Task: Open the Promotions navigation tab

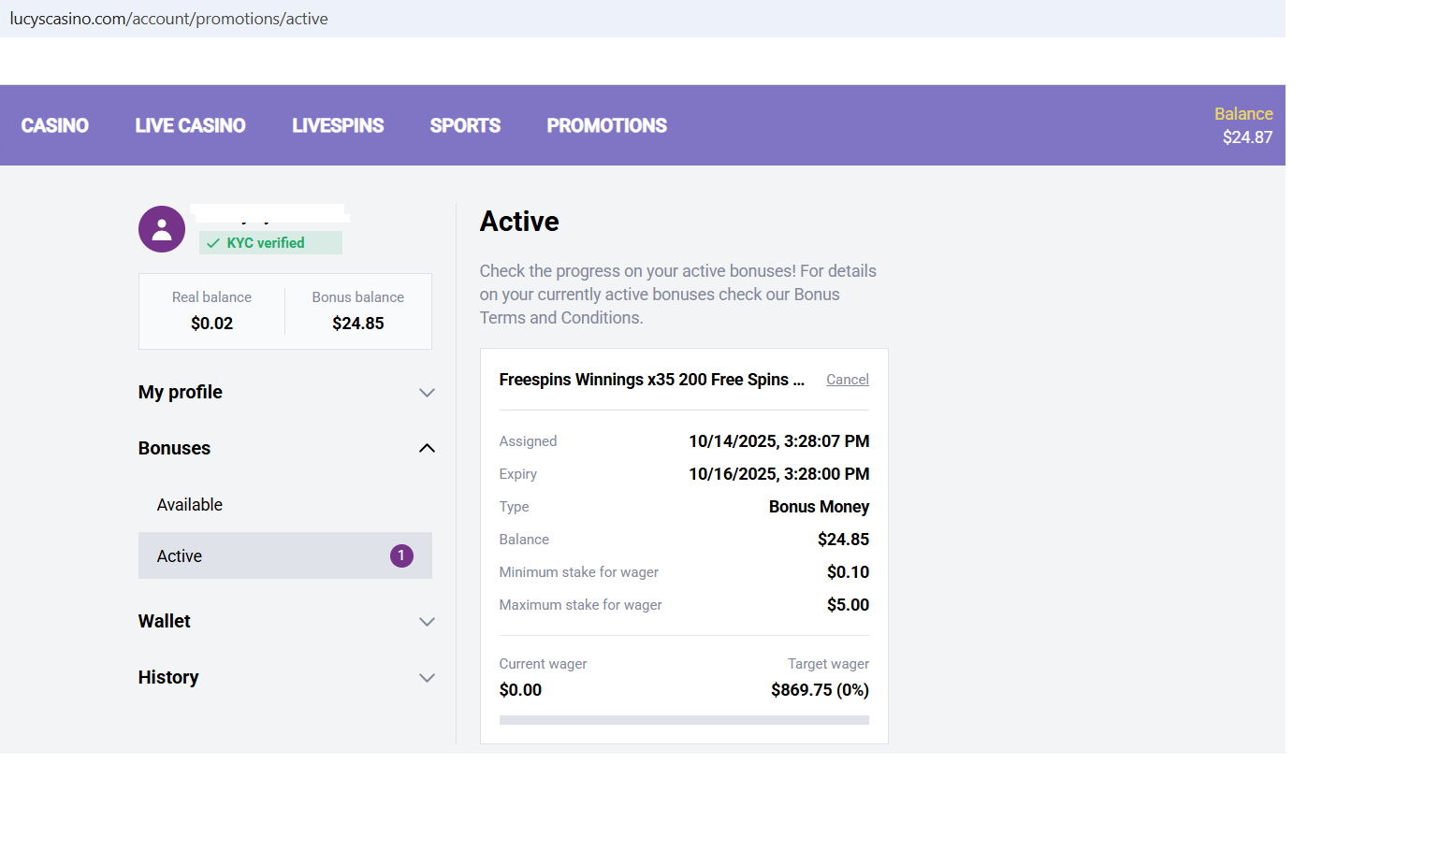Action: click(606, 125)
